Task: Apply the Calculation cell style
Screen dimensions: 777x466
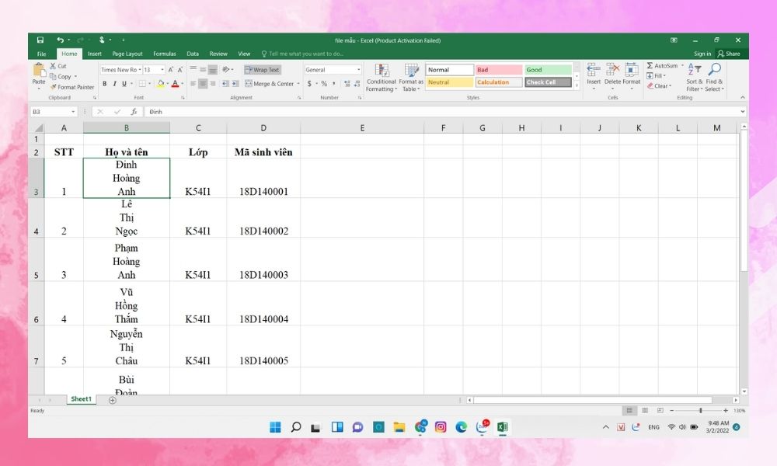Action: [x=499, y=82]
